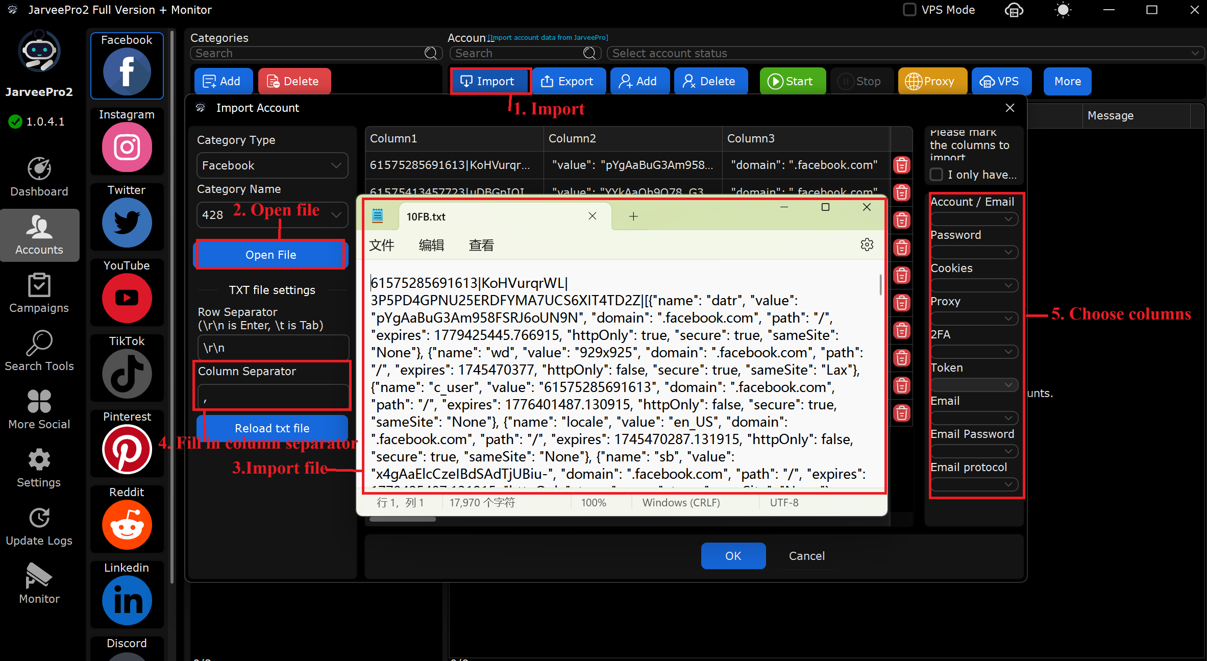Open Notepad settings gear icon
The height and width of the screenshot is (661, 1207).
[867, 245]
